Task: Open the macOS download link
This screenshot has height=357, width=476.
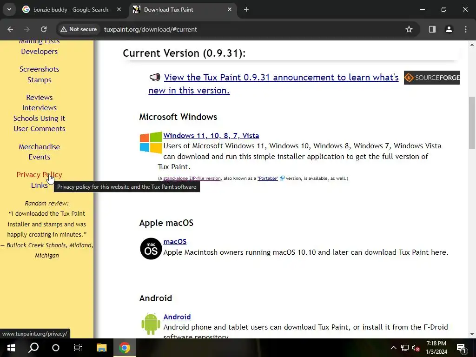Action: point(175,242)
